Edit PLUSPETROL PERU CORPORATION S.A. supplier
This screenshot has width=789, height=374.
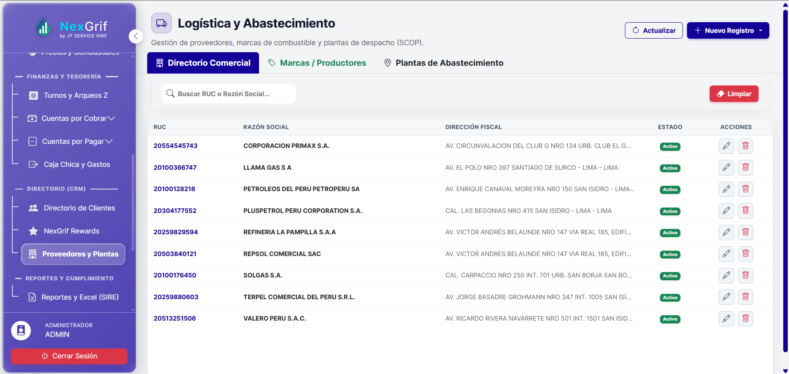726,211
